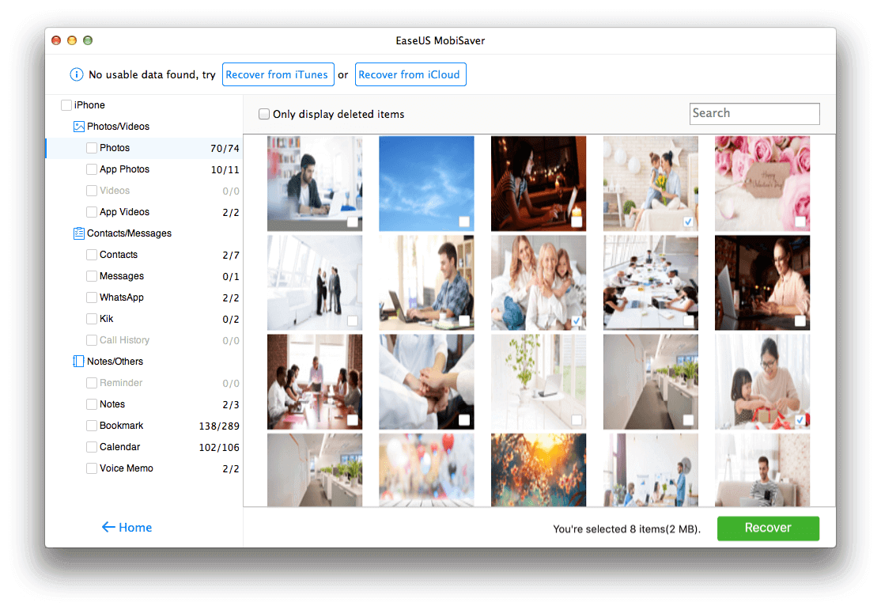Select Calendar in the sidebar
Viewport: 881px width, 610px height.
tap(119, 447)
